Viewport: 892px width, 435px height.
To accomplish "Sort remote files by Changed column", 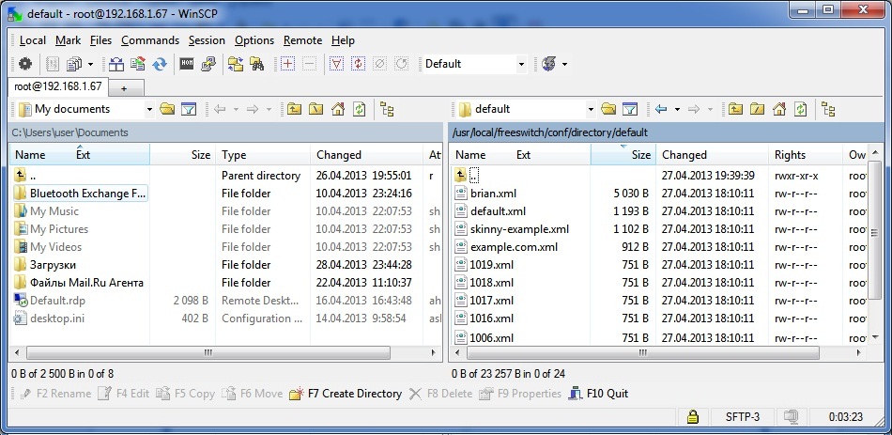I will tap(712, 155).
